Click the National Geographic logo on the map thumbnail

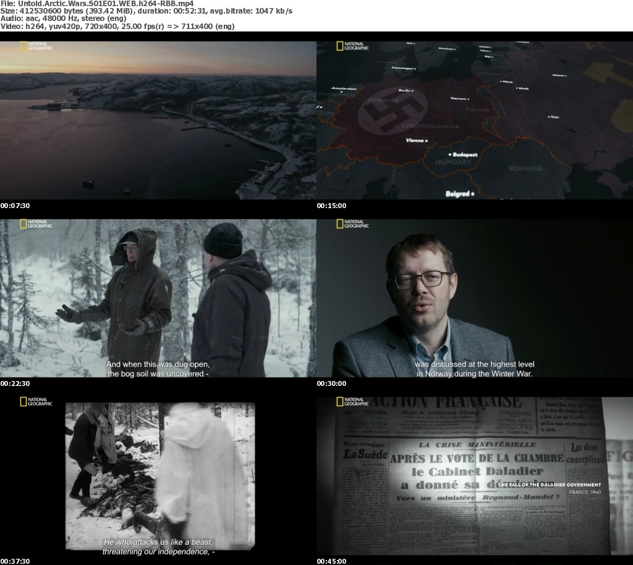coord(352,46)
